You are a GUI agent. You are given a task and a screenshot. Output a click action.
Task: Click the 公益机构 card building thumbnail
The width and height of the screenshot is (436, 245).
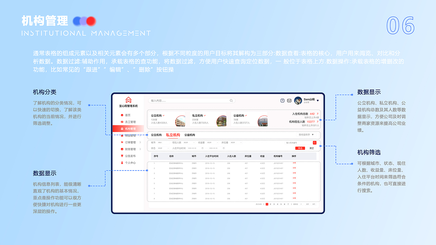pos(263,121)
